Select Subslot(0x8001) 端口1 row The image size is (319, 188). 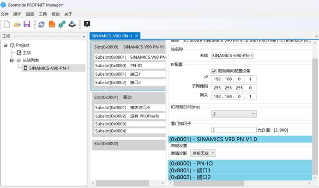click(130, 74)
